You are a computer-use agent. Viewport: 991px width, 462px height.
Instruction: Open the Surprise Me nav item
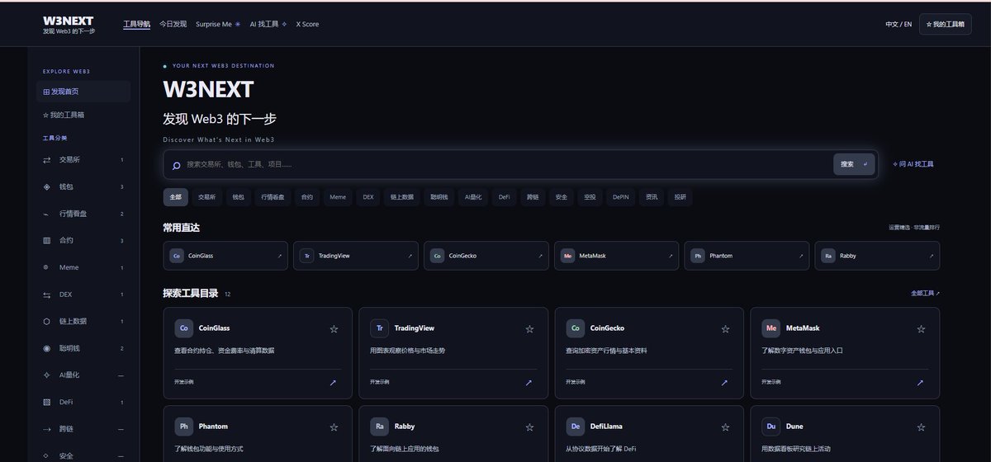click(218, 24)
